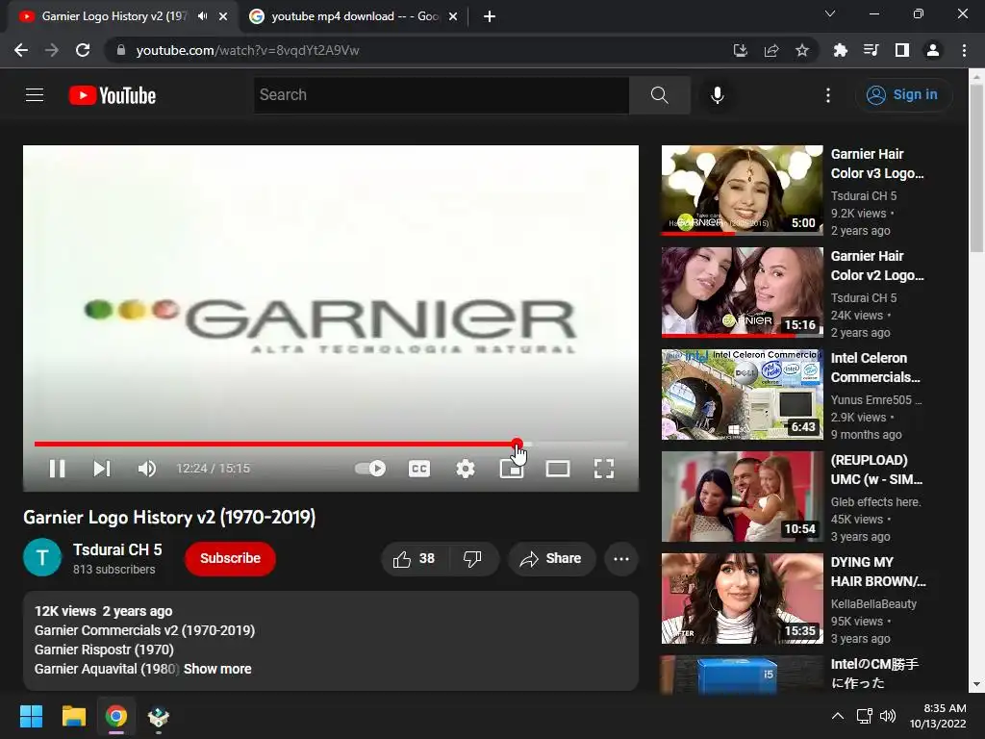Image resolution: width=985 pixels, height=739 pixels.
Task: Open Intel Celeron Commercials thumbnail
Action: (742, 394)
